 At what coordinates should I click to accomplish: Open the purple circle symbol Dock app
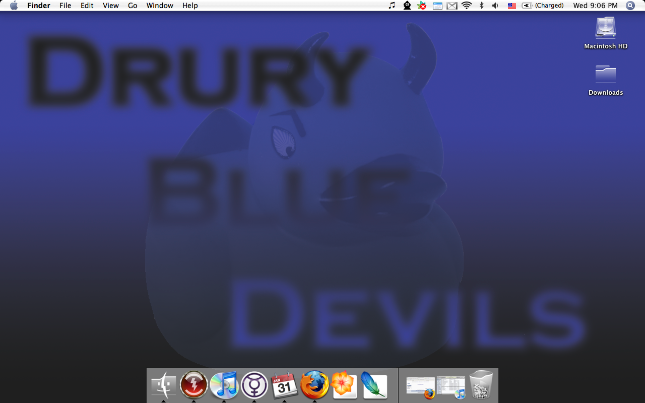tap(254, 385)
